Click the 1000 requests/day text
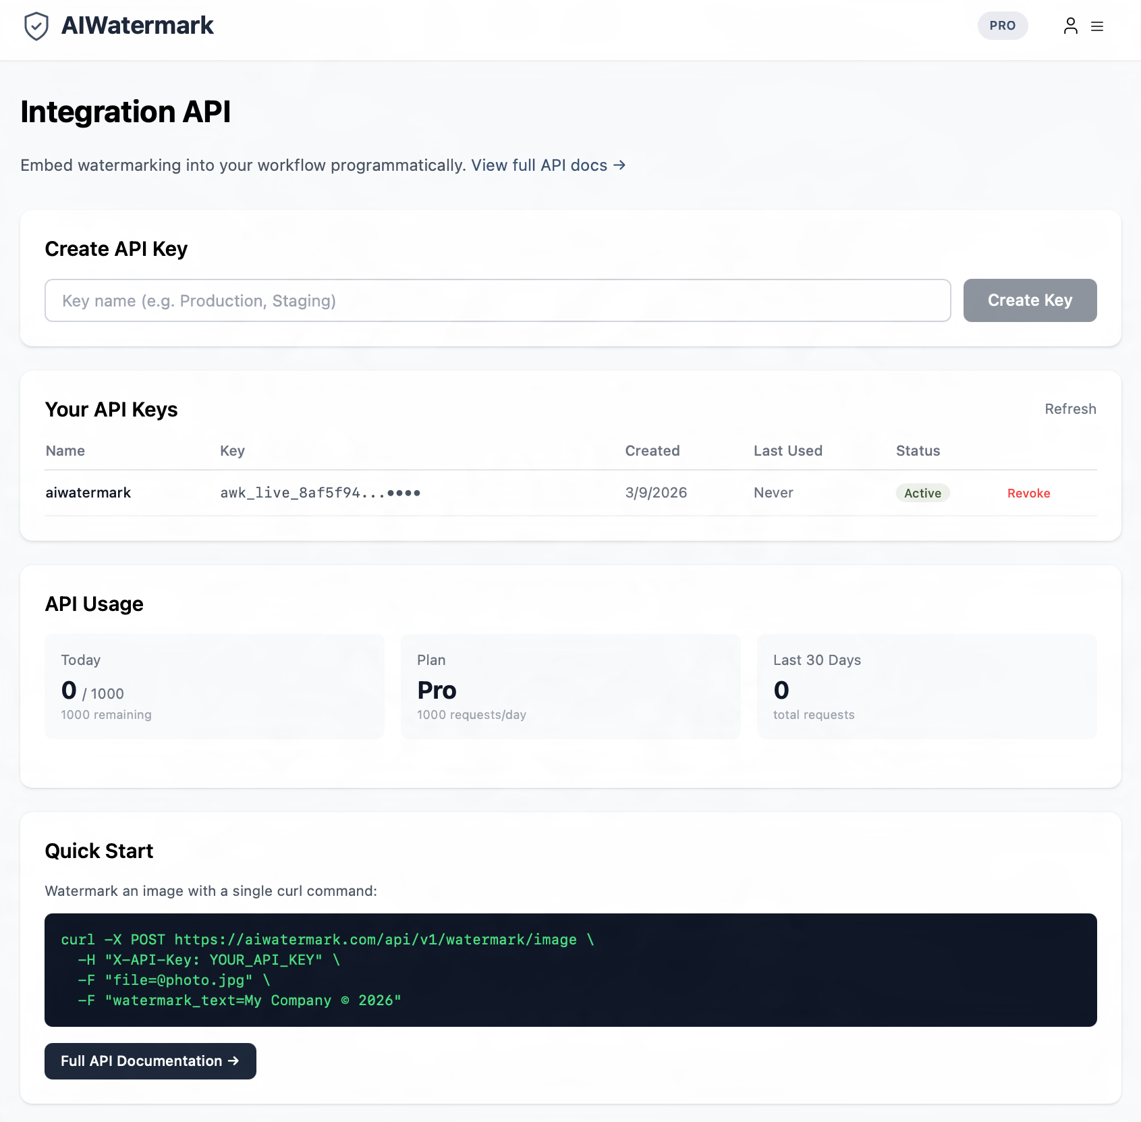 471,715
